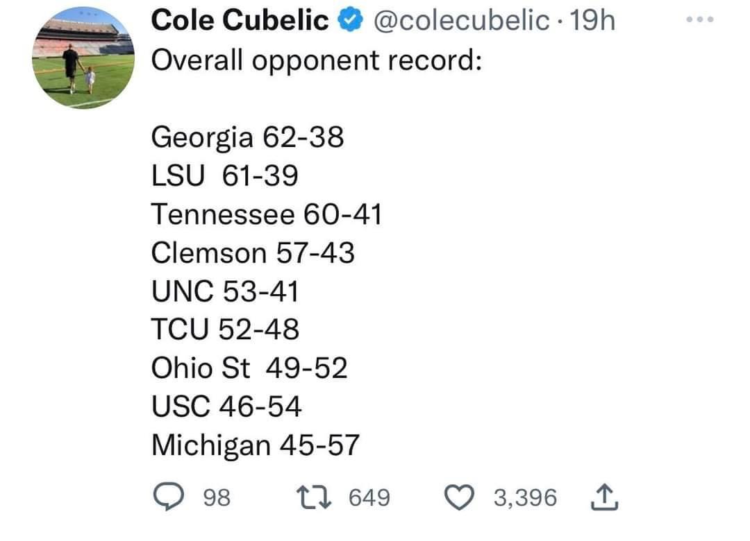Open Cole Cubelic's profile picture
The image size is (750, 541).
pos(83,58)
